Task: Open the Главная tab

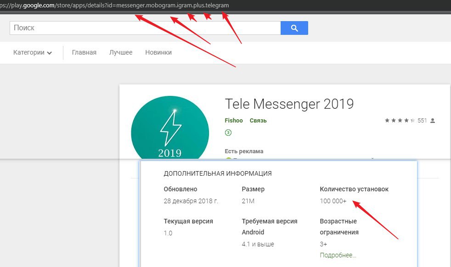Action: (84, 53)
